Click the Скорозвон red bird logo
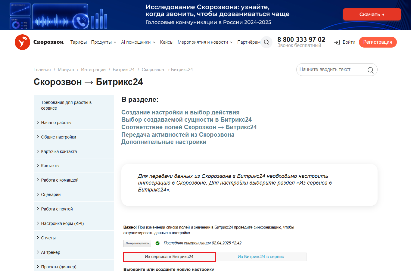This screenshot has width=411, height=271. (22, 42)
